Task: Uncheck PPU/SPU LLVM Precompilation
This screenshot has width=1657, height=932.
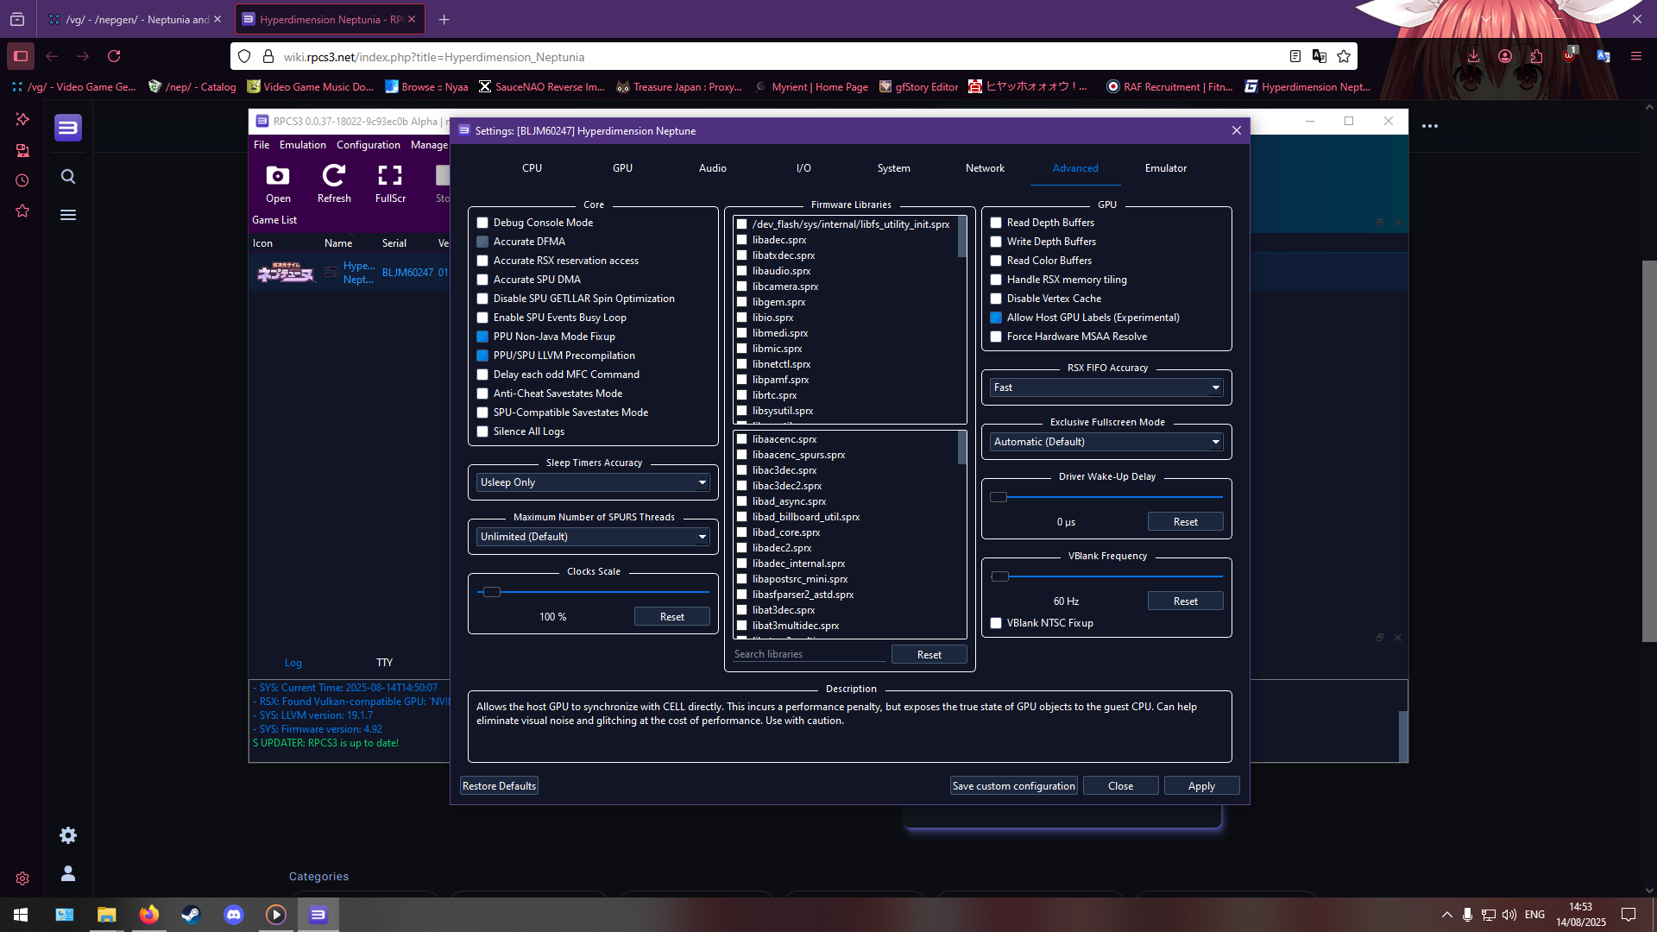Action: [x=482, y=356]
